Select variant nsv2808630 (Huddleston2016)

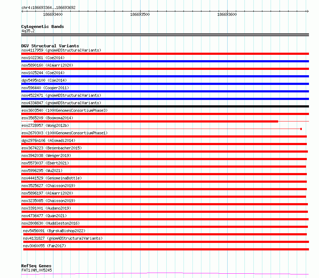pyautogui.click(x=51, y=223)
